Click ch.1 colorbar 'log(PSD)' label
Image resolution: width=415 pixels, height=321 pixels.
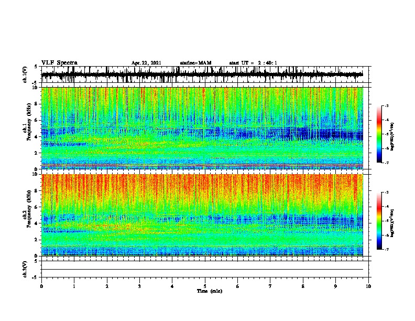click(392, 137)
